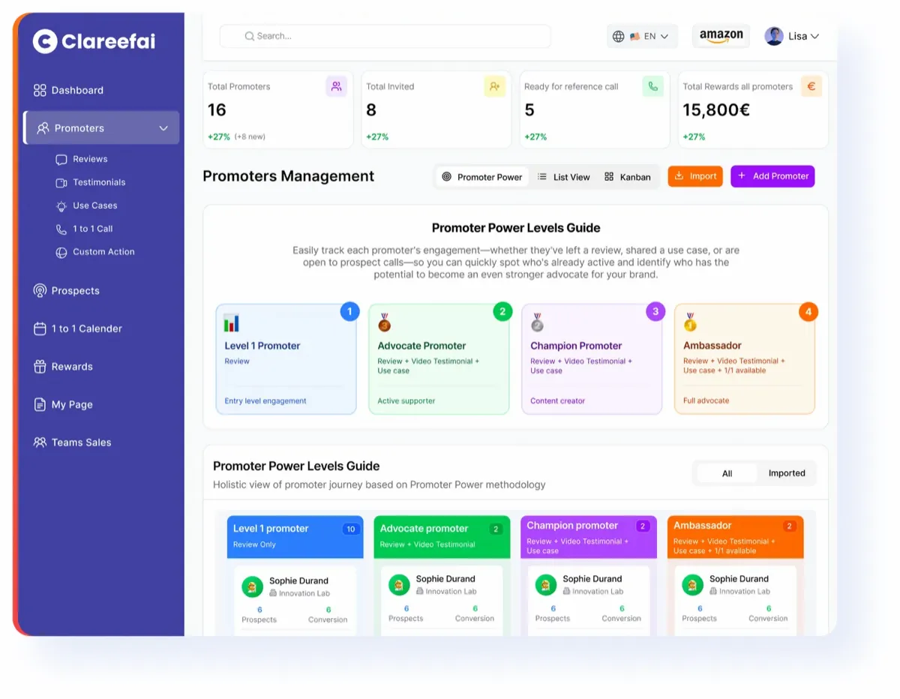Open Testimonials submenu item
This screenshot has height=699, width=900.
[x=91, y=182]
